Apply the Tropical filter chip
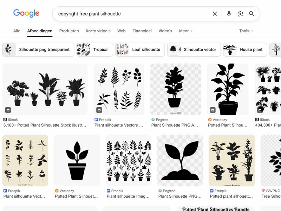This screenshot has height=211, width=281. coord(95,50)
